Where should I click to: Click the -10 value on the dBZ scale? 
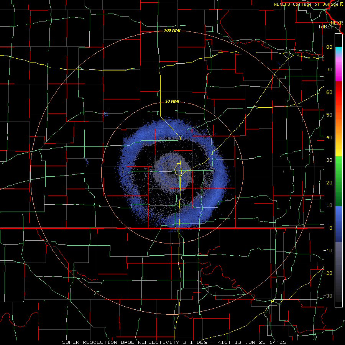(328, 250)
